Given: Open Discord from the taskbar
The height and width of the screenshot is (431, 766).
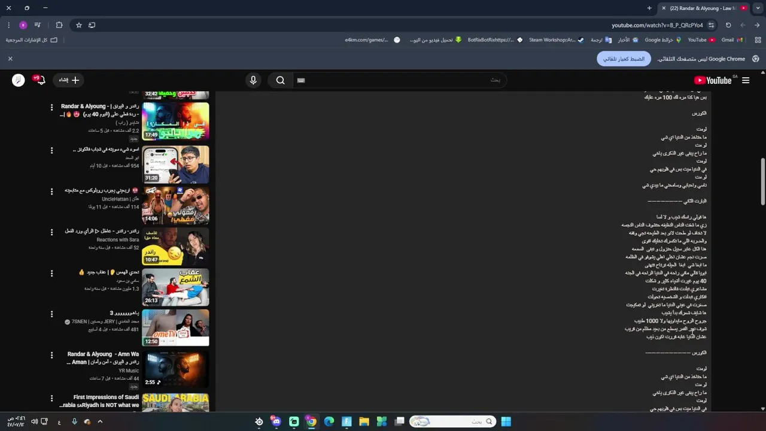Looking at the screenshot, I should click(x=276, y=421).
